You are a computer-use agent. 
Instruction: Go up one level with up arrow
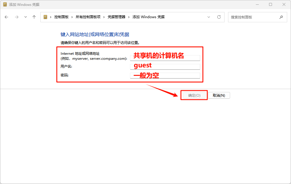coord(34,17)
